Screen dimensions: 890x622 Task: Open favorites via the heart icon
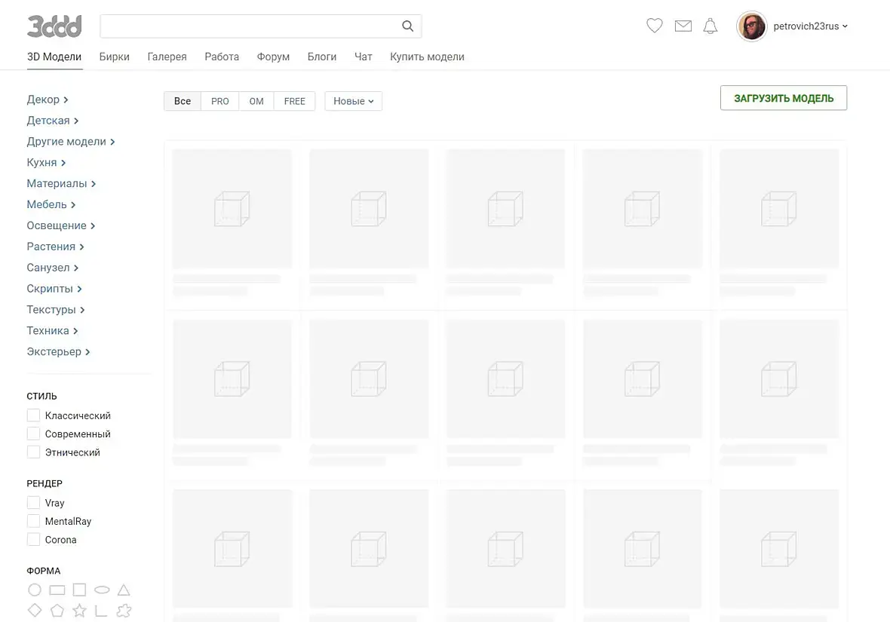[655, 26]
